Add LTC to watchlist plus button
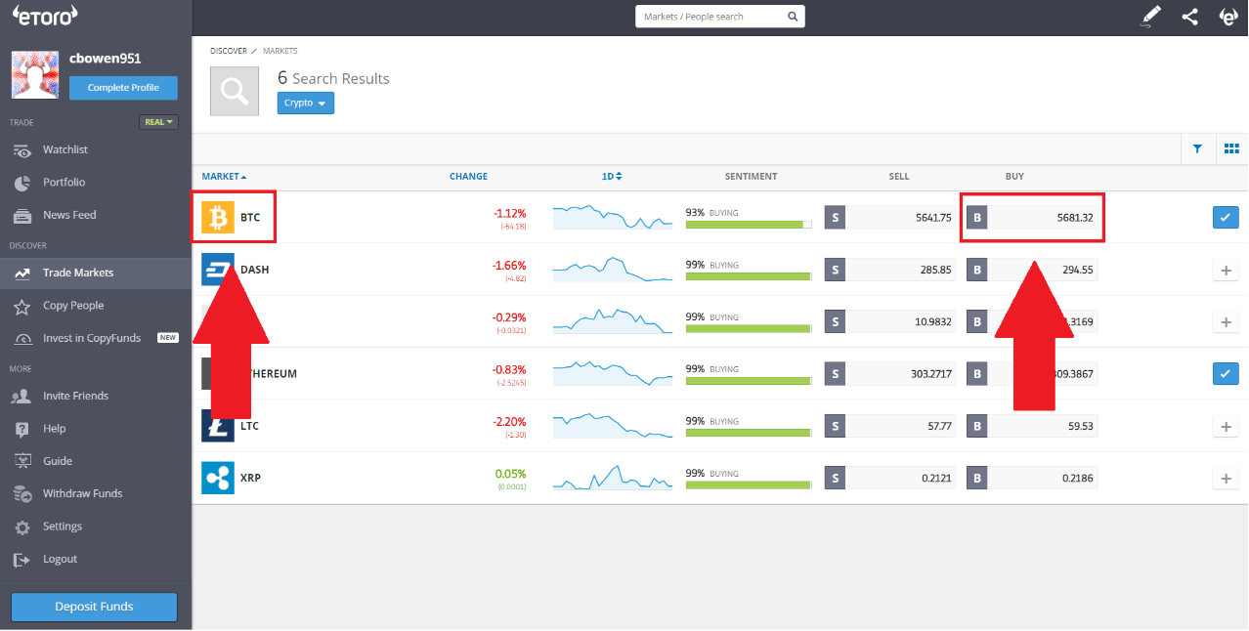1249x631 pixels. [1226, 426]
